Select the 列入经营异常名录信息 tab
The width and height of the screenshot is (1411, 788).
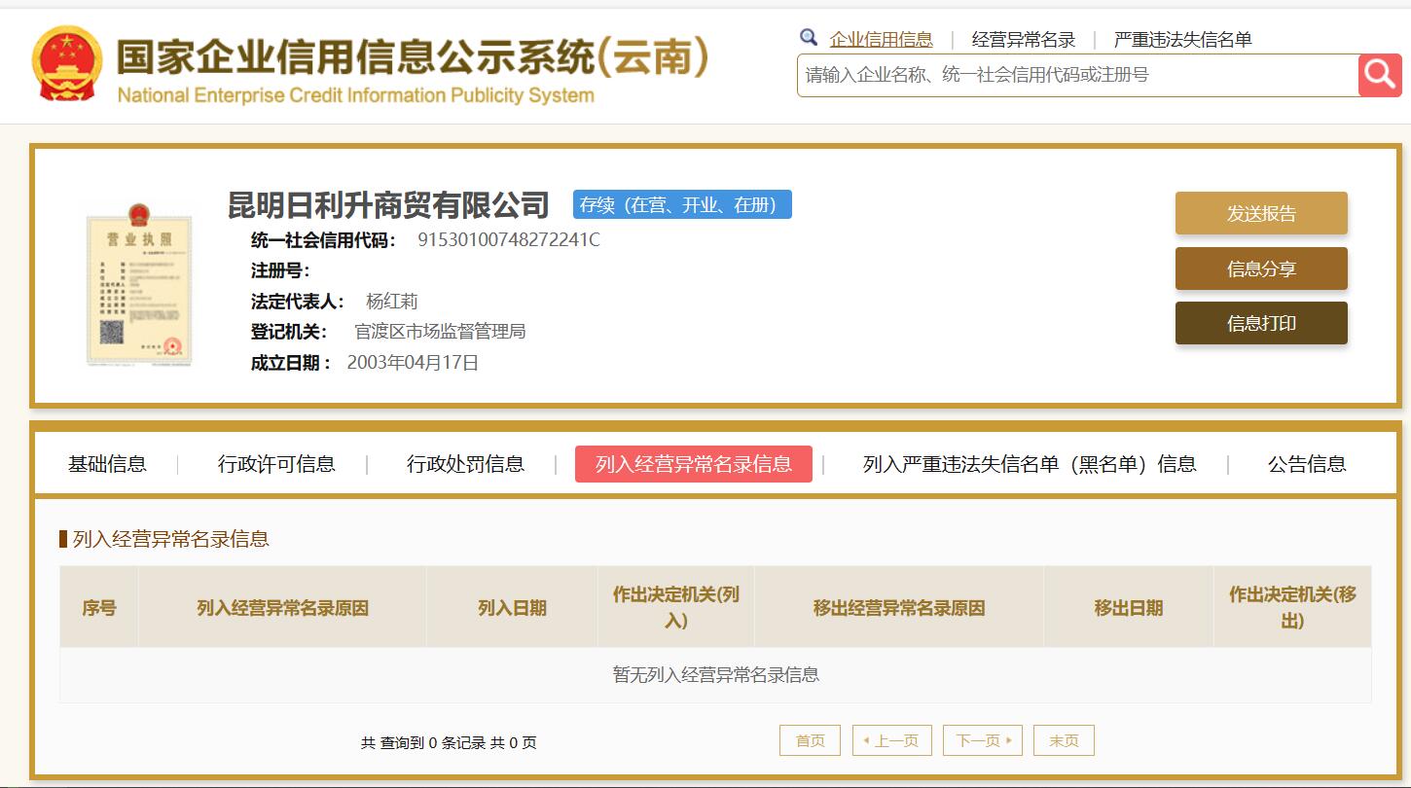tap(694, 464)
